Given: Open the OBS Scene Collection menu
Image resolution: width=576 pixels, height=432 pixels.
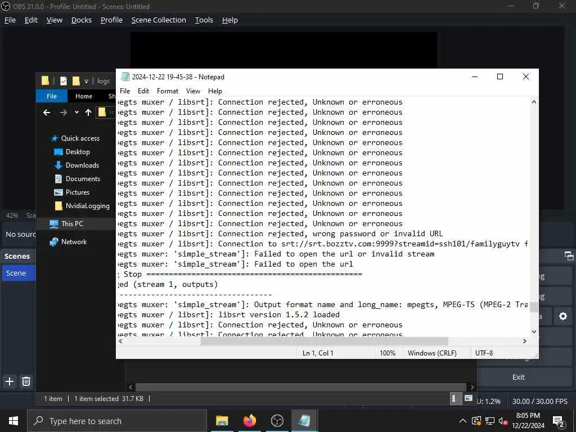Looking at the screenshot, I should [159, 20].
